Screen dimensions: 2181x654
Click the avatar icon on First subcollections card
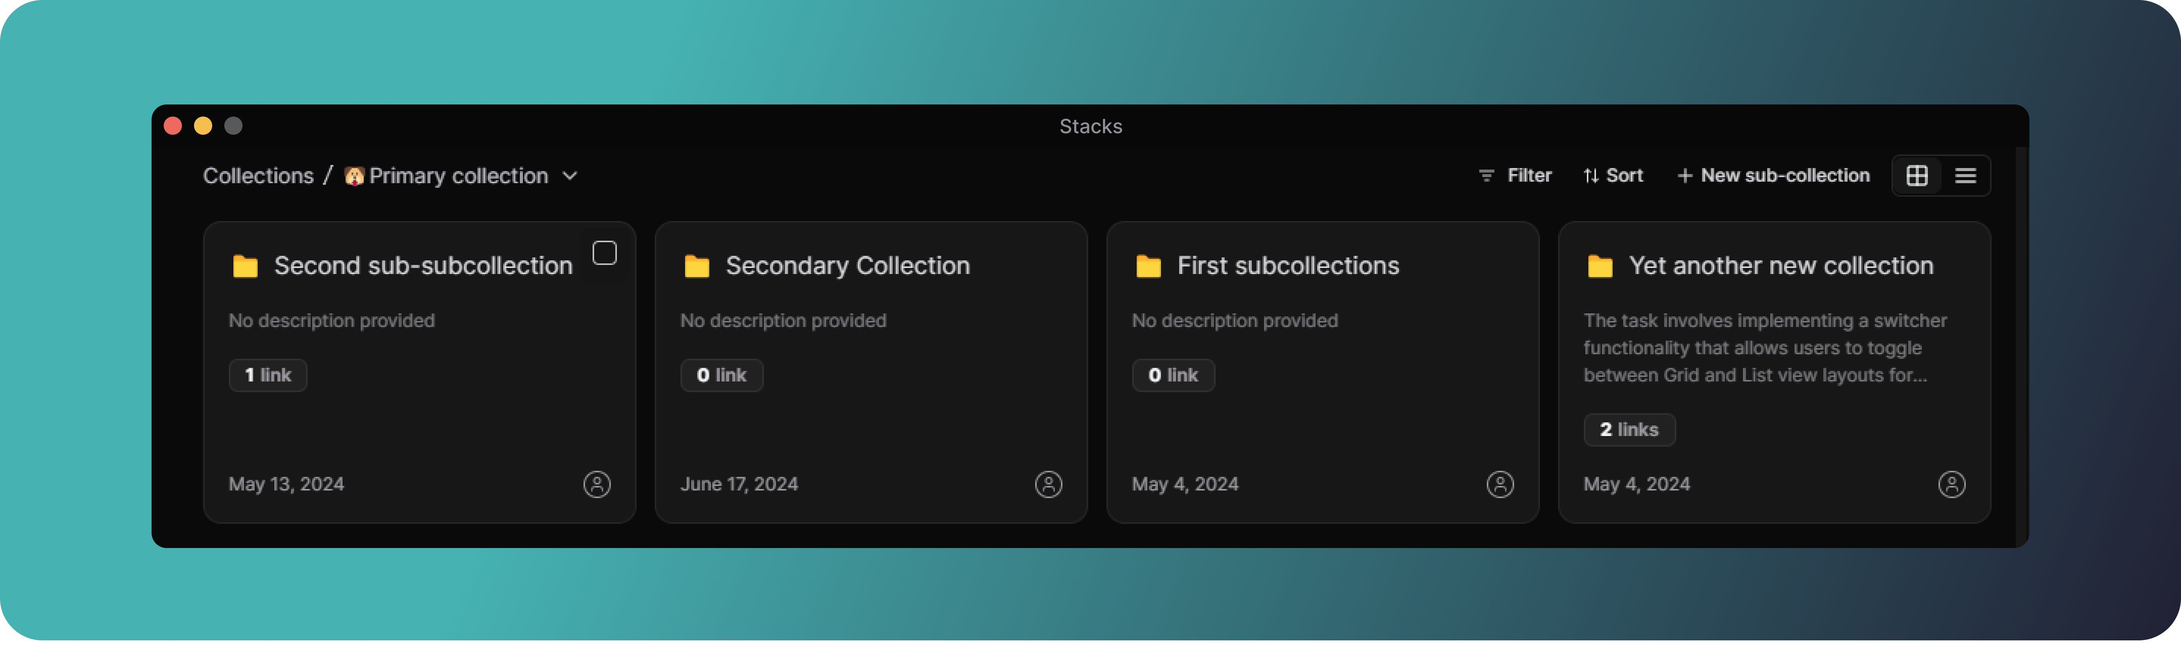pos(1500,484)
